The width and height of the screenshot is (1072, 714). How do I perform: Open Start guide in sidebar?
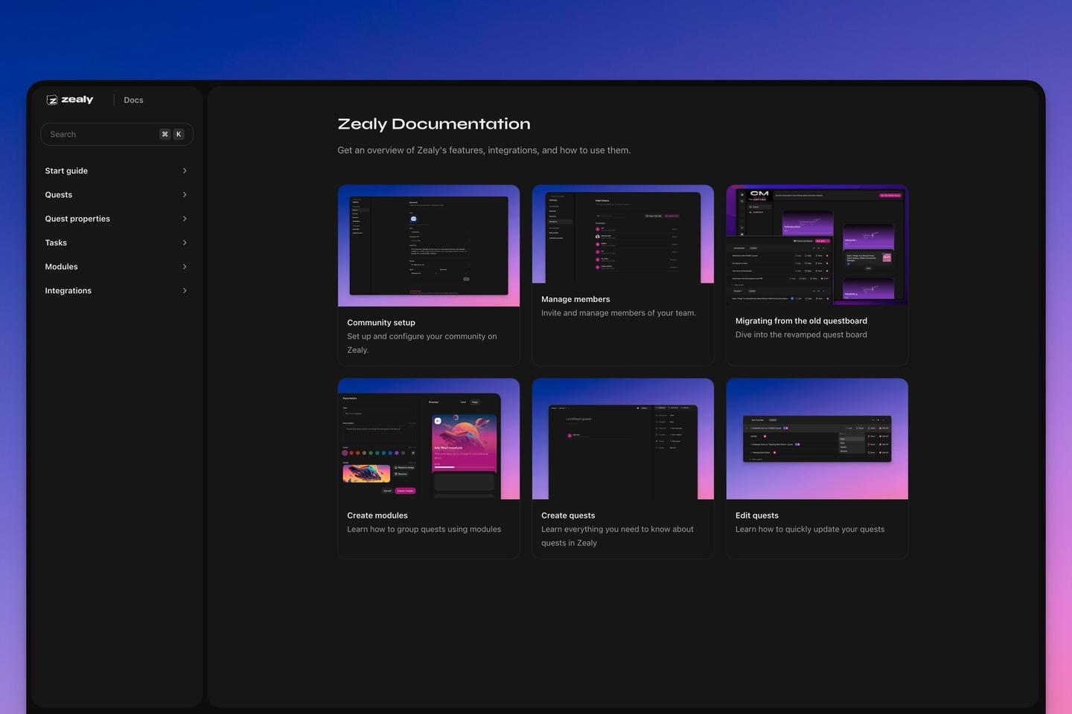tap(66, 171)
